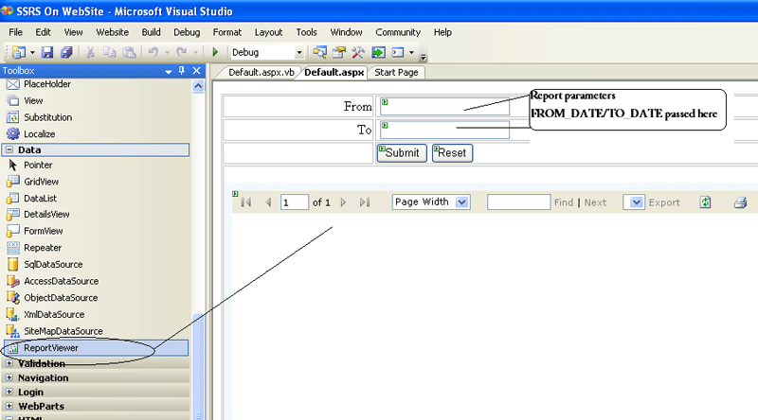Open the File menu

15,32
